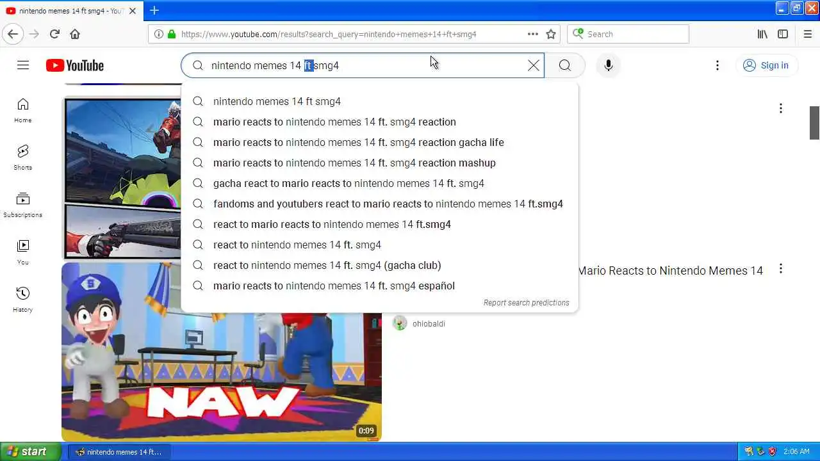The height and width of the screenshot is (461, 820).
Task: Open the You section in sidebar
Action: tap(23, 253)
